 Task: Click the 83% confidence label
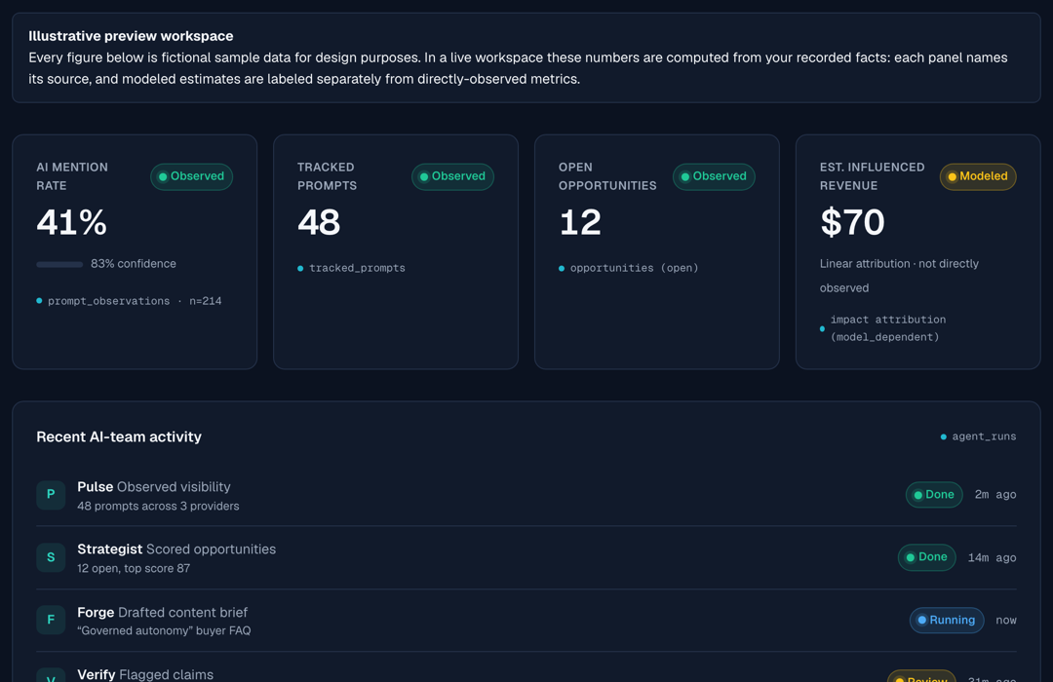pos(134,264)
